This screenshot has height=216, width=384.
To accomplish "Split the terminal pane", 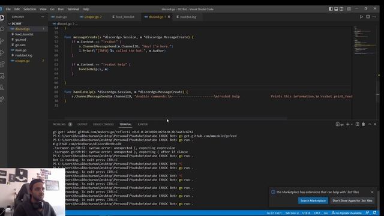I will click(358, 124).
